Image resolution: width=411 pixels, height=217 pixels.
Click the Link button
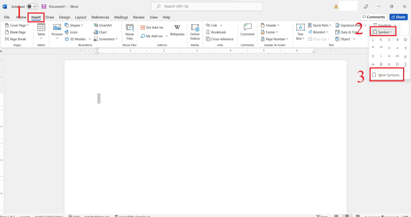pos(212,25)
